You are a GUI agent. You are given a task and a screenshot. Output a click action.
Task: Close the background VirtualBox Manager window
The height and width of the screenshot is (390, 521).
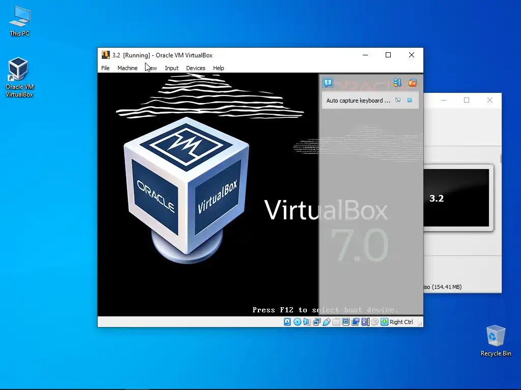[490, 100]
